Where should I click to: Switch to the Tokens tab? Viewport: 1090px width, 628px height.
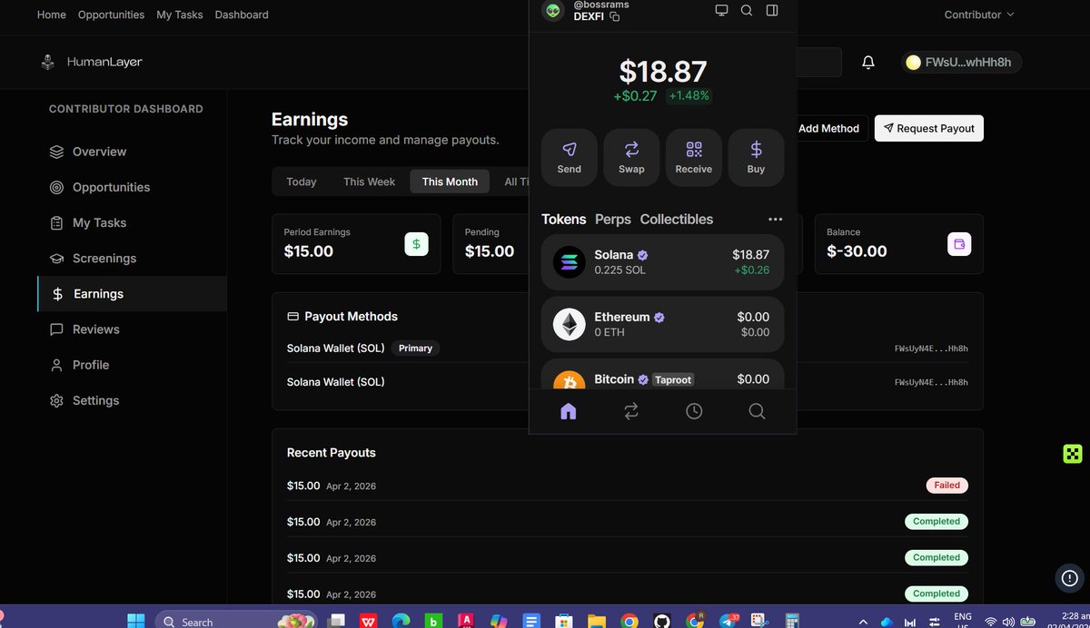(564, 220)
